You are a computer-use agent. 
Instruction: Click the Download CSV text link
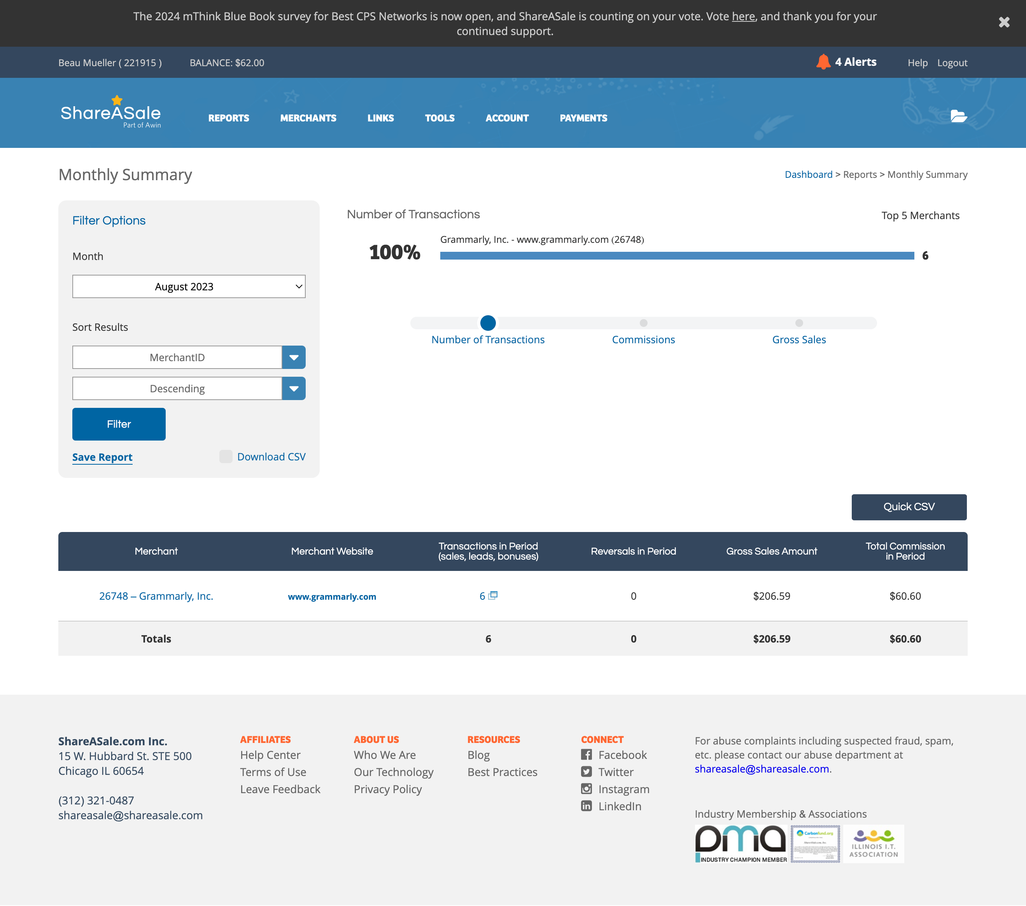point(271,457)
